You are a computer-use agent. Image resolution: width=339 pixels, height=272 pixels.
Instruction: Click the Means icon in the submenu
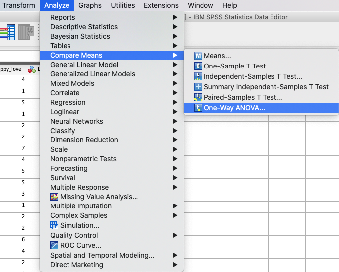point(198,56)
